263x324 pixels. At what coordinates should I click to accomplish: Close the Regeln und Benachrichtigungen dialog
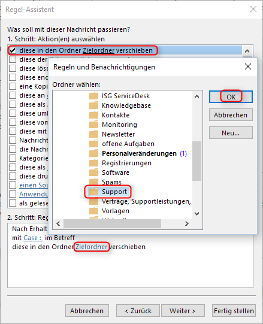(x=248, y=66)
